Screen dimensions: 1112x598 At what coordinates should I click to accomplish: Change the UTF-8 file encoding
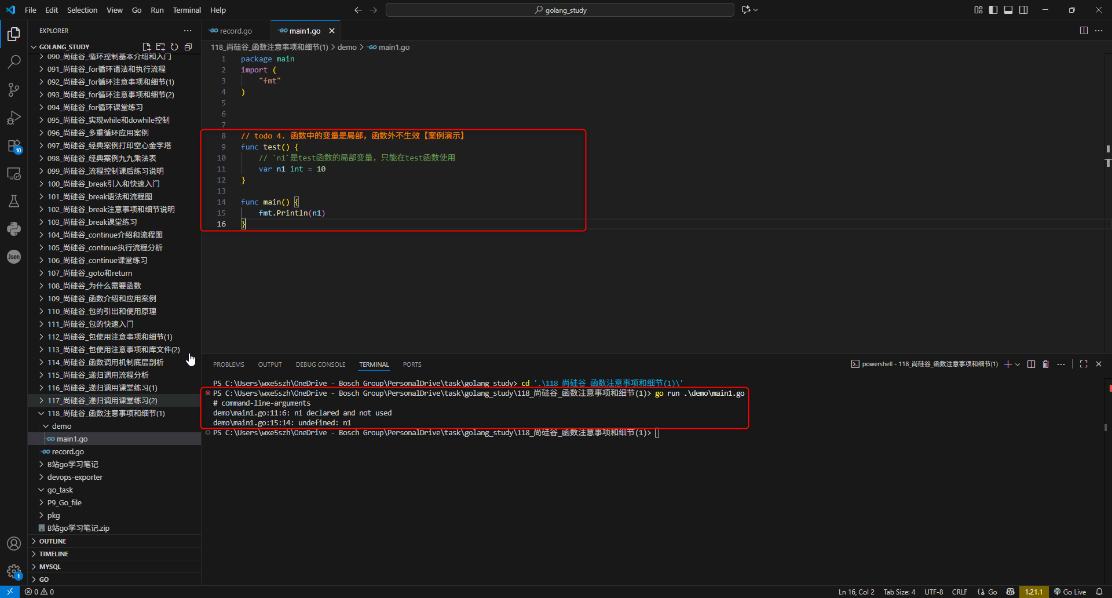pyautogui.click(x=934, y=592)
